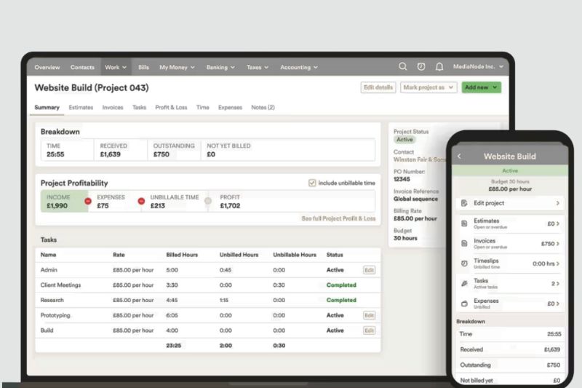
Task: Switch to the Profit & Loss tab
Action: [x=171, y=108]
